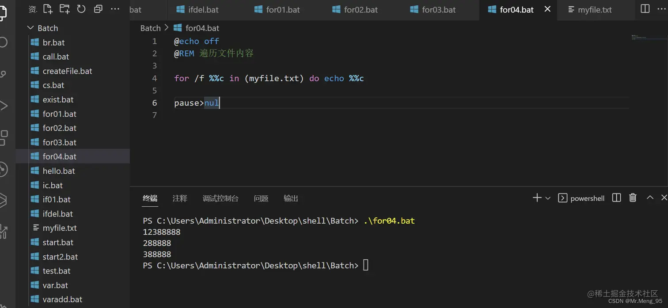The width and height of the screenshot is (668, 308).
Task: Split the terminal panel
Action: [616, 198]
